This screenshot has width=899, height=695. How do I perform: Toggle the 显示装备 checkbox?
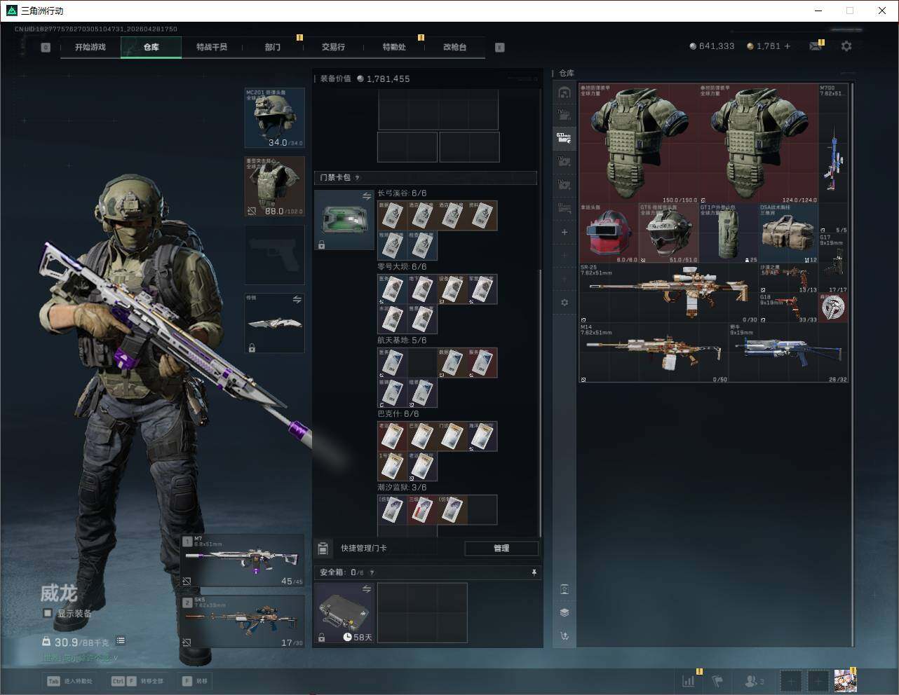click(47, 613)
